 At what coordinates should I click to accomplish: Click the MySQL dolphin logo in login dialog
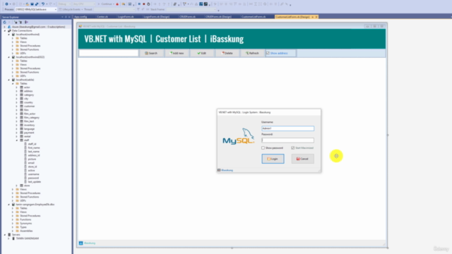point(239,136)
